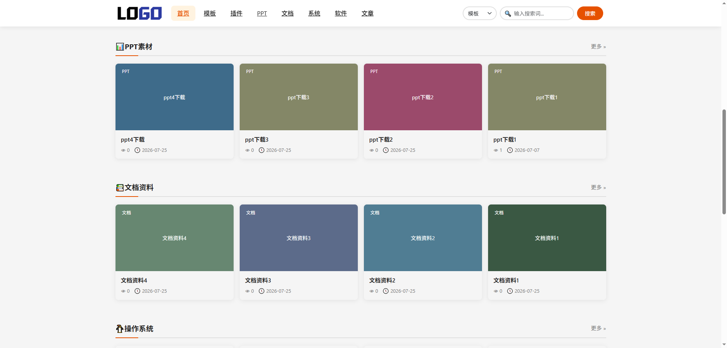The height and width of the screenshot is (348, 727).
Task: Open the ppt下载2 card thumbnail
Action: point(423,97)
